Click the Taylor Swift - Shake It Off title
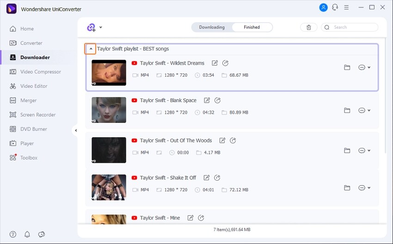393x244 pixels. pyautogui.click(x=168, y=178)
